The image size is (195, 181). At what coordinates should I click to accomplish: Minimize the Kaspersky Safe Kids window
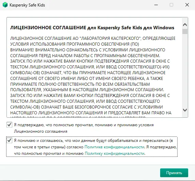156,5
